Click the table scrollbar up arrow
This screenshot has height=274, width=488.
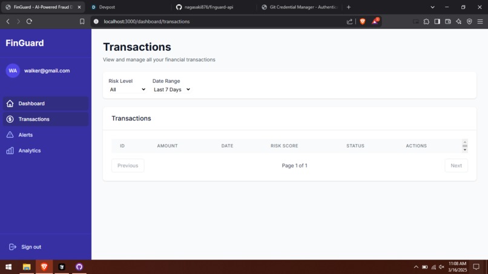[465, 142]
